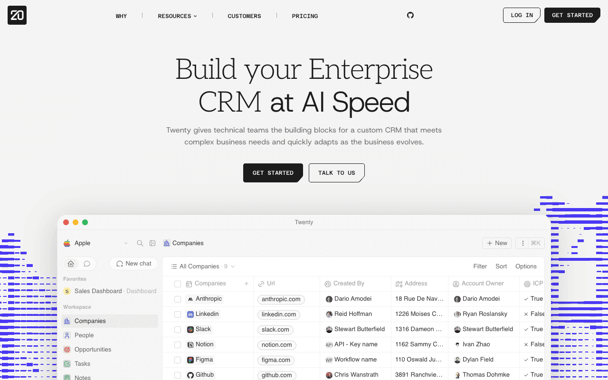
Task: Click the Talk To Us button
Action: click(337, 173)
